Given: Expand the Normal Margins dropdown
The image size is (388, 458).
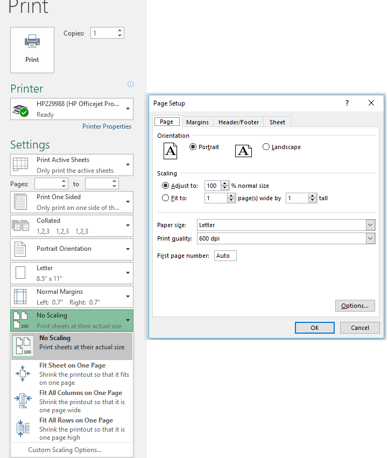Looking at the screenshot, I should [128, 297].
